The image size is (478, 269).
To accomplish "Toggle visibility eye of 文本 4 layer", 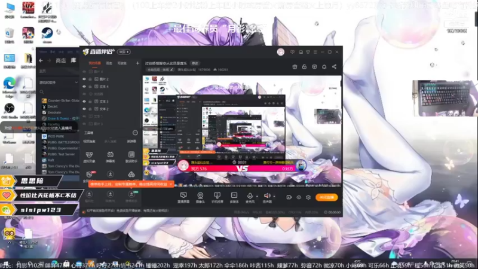I will point(84,87).
